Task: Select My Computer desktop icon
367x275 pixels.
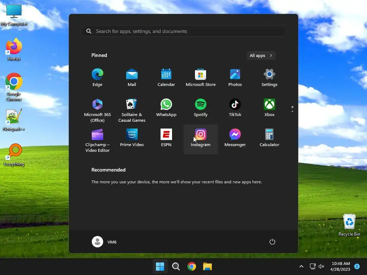Action: pyautogui.click(x=14, y=15)
